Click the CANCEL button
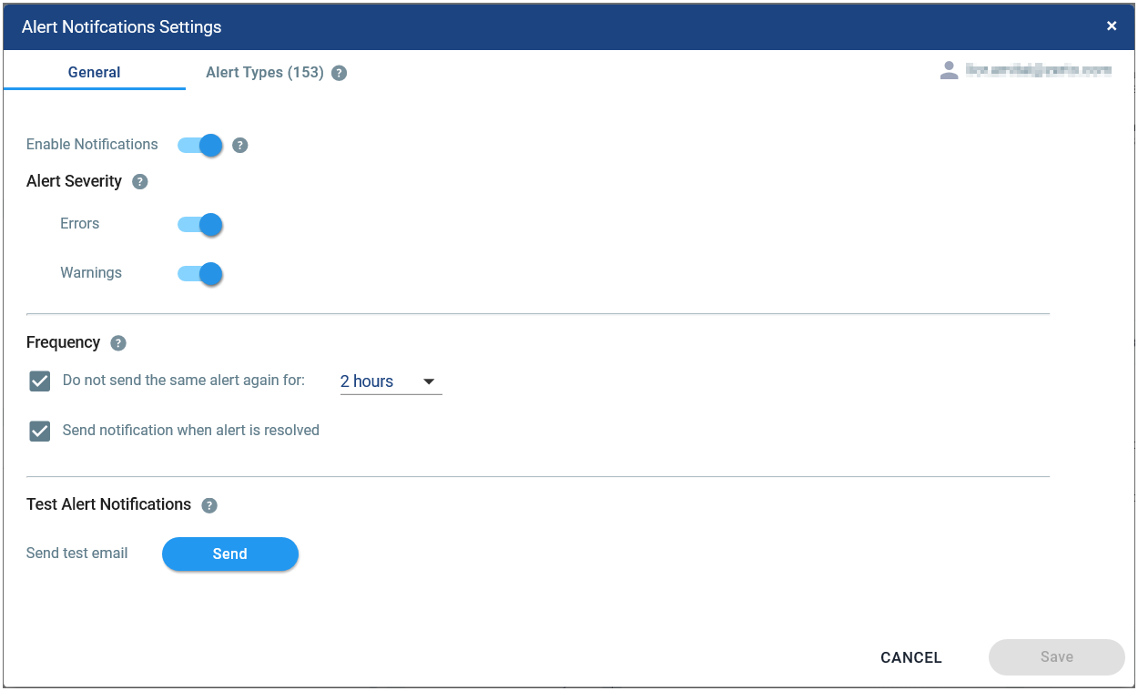The width and height of the screenshot is (1138, 691). tap(911, 657)
